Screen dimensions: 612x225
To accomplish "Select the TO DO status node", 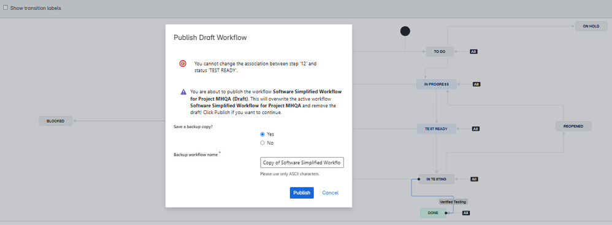I will 440,51.
